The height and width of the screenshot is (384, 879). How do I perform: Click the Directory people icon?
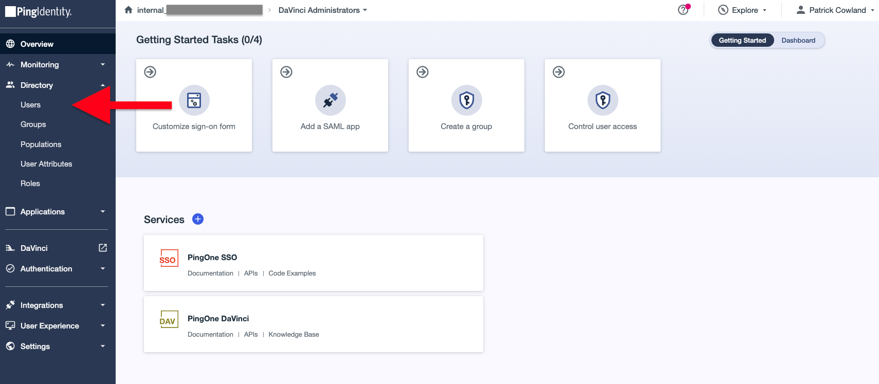click(x=10, y=85)
